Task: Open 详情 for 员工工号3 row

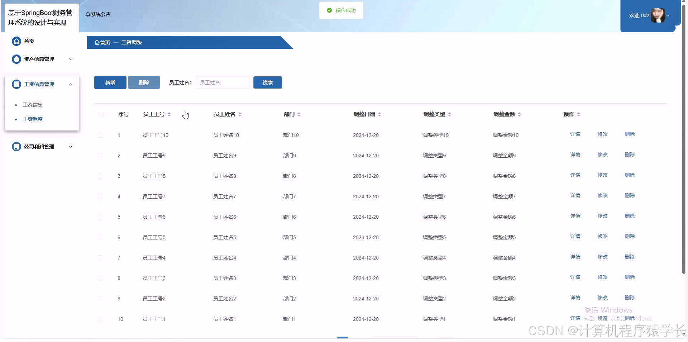Action: click(x=575, y=277)
